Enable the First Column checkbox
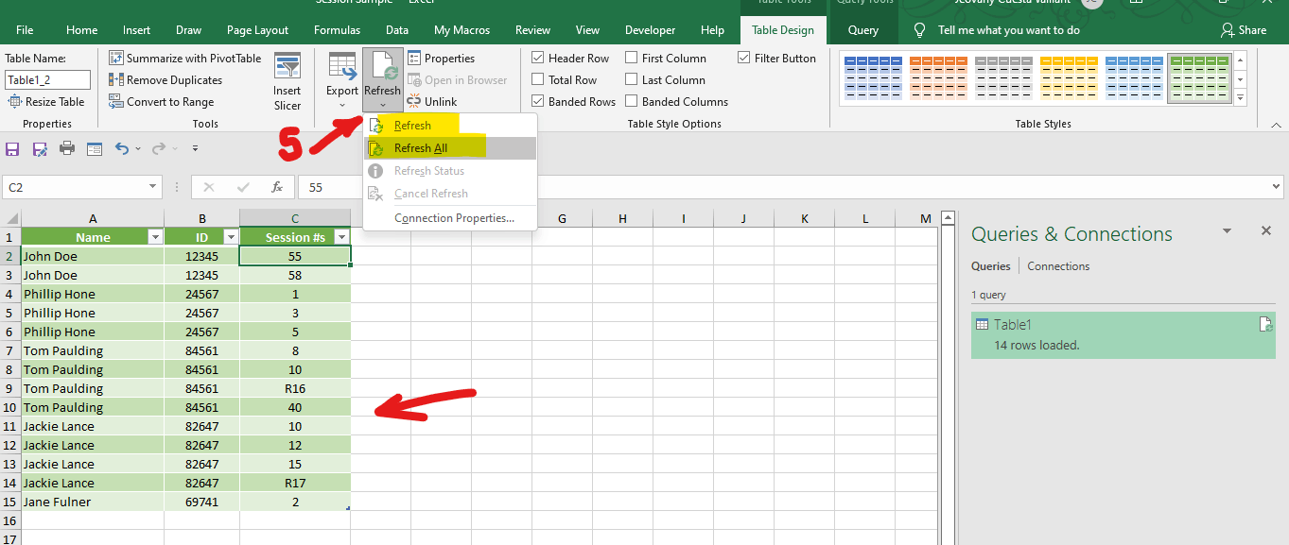 click(x=632, y=58)
